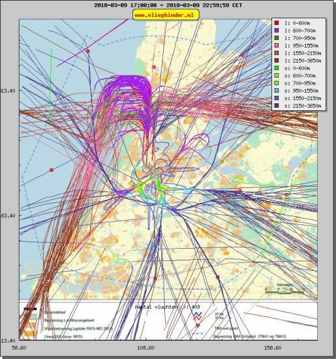
Task: Click the black bar icon in bottom legend
Action: 30,309
